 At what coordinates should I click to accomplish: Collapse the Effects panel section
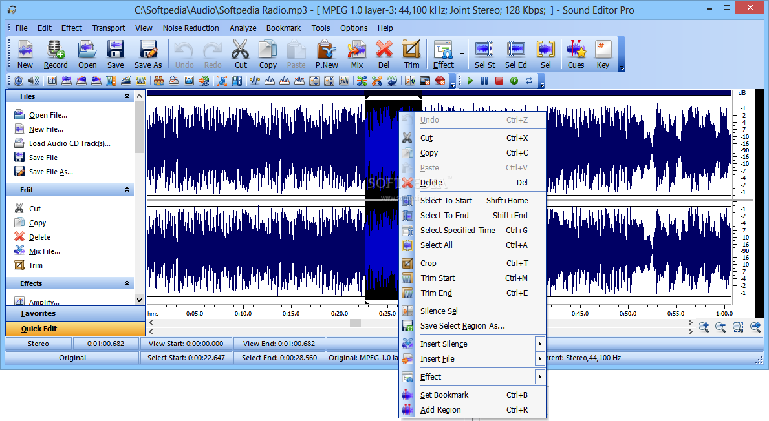point(127,283)
